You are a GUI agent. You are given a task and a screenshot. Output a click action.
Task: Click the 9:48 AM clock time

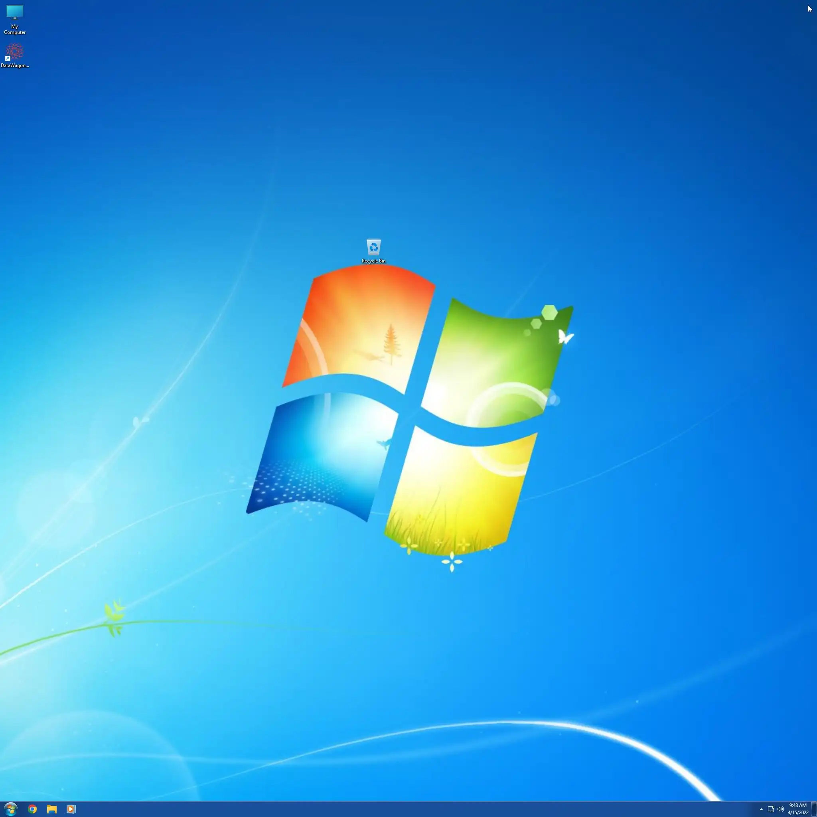797,805
